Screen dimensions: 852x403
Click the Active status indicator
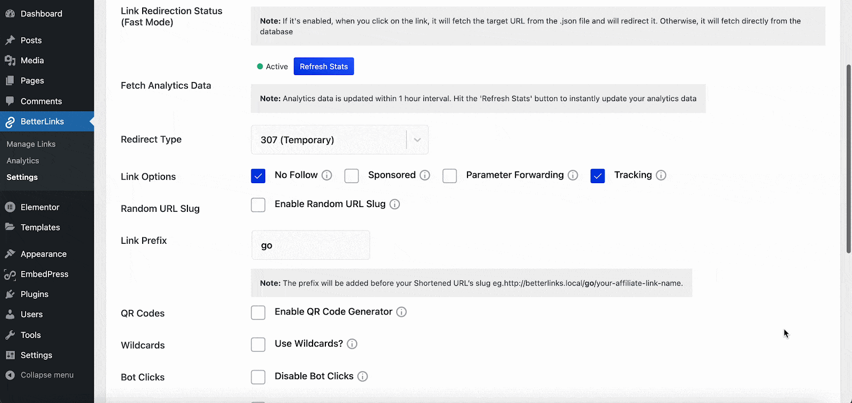tap(273, 67)
